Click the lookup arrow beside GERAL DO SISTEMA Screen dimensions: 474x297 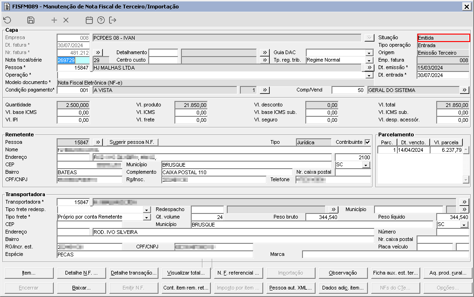[464, 90]
